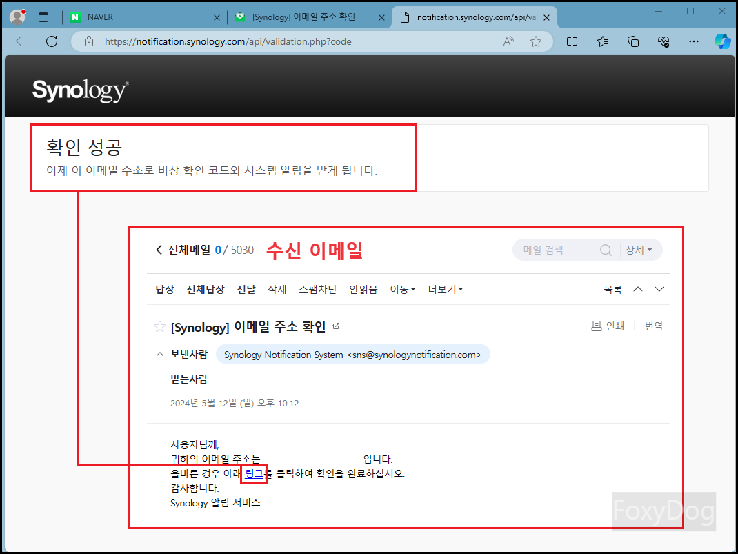Screen dimensions: 738x554
Task: Add this page to favorites
Action: [x=536, y=41]
